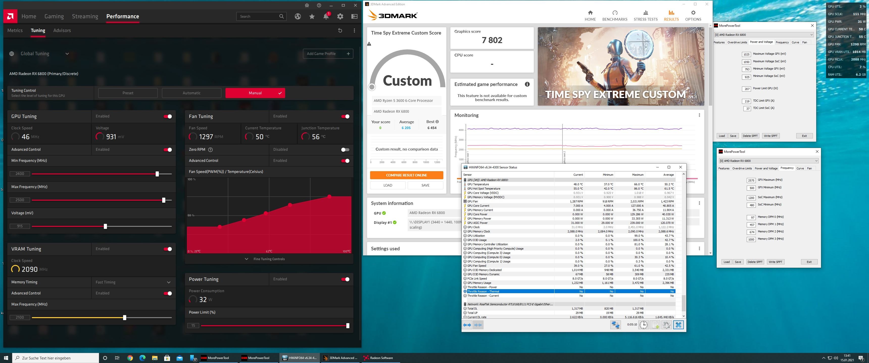Click Add Game Profile button
The height and width of the screenshot is (363, 869).
(x=328, y=54)
